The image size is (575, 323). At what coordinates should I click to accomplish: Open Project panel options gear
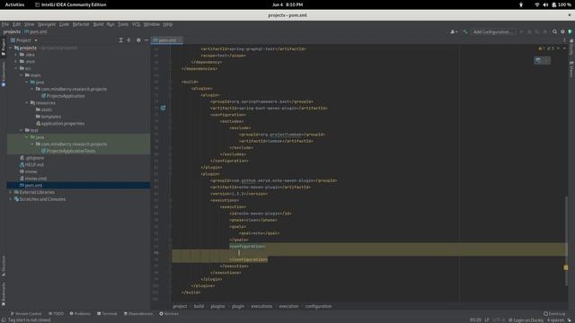[138, 39]
